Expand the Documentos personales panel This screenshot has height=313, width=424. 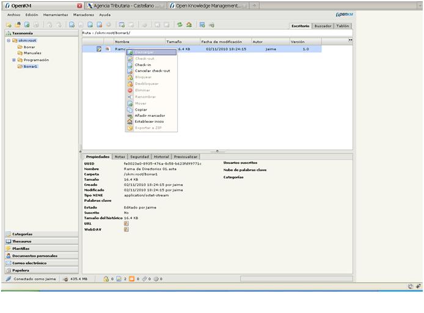pyautogui.click(x=42, y=256)
